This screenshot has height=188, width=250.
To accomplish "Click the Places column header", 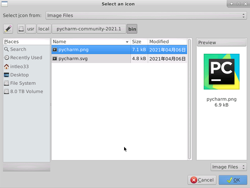I will coord(26,41).
